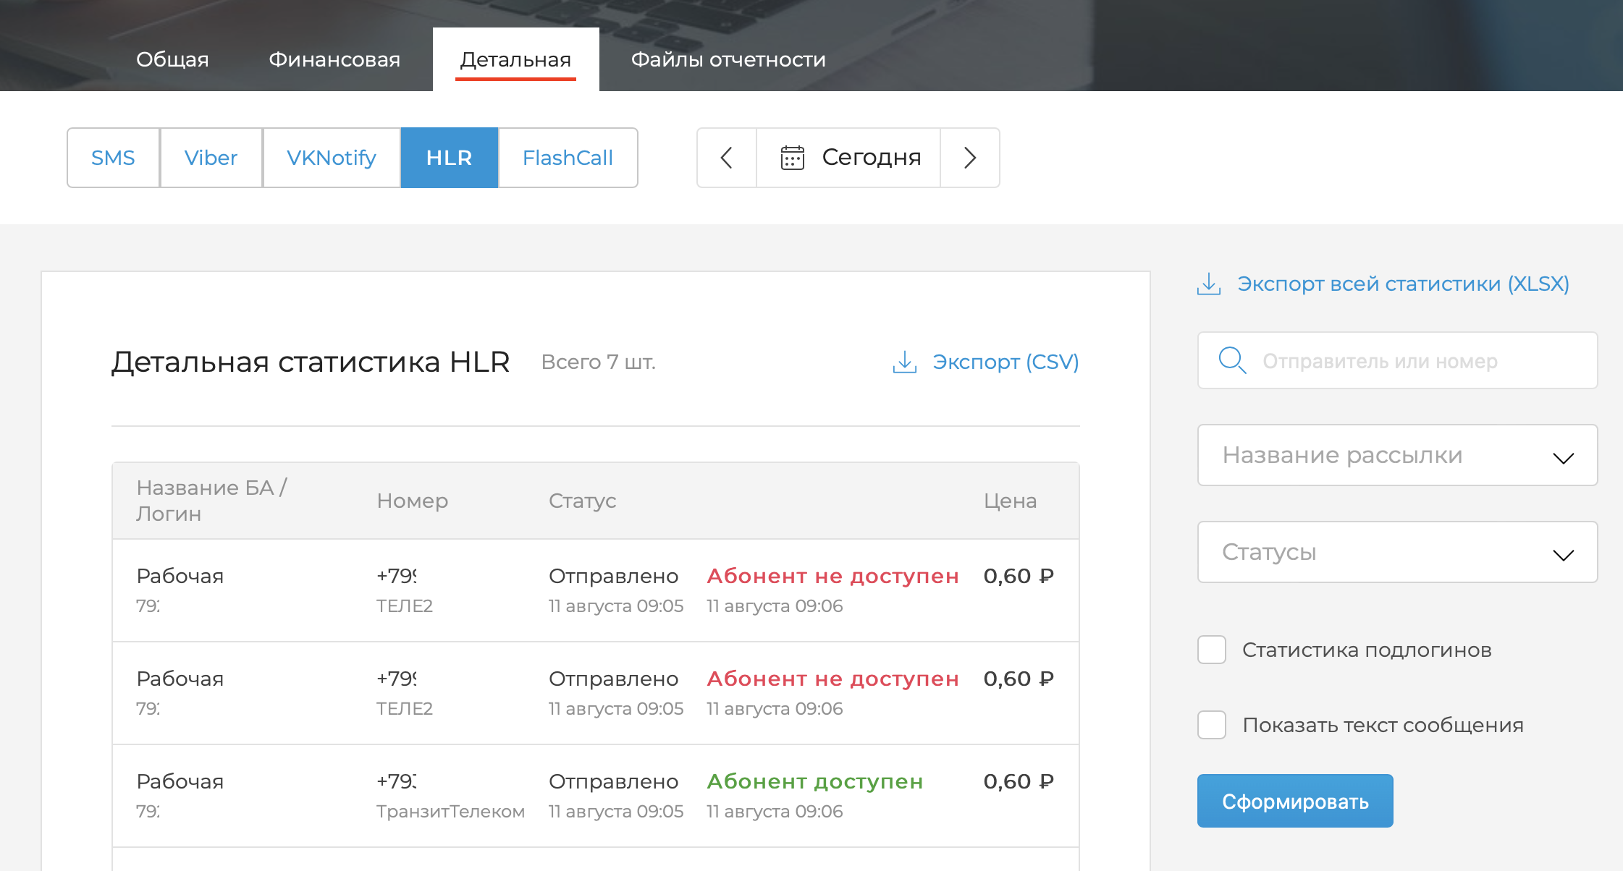The height and width of the screenshot is (871, 1623).
Task: Select the SMS channel button
Action: 113,158
